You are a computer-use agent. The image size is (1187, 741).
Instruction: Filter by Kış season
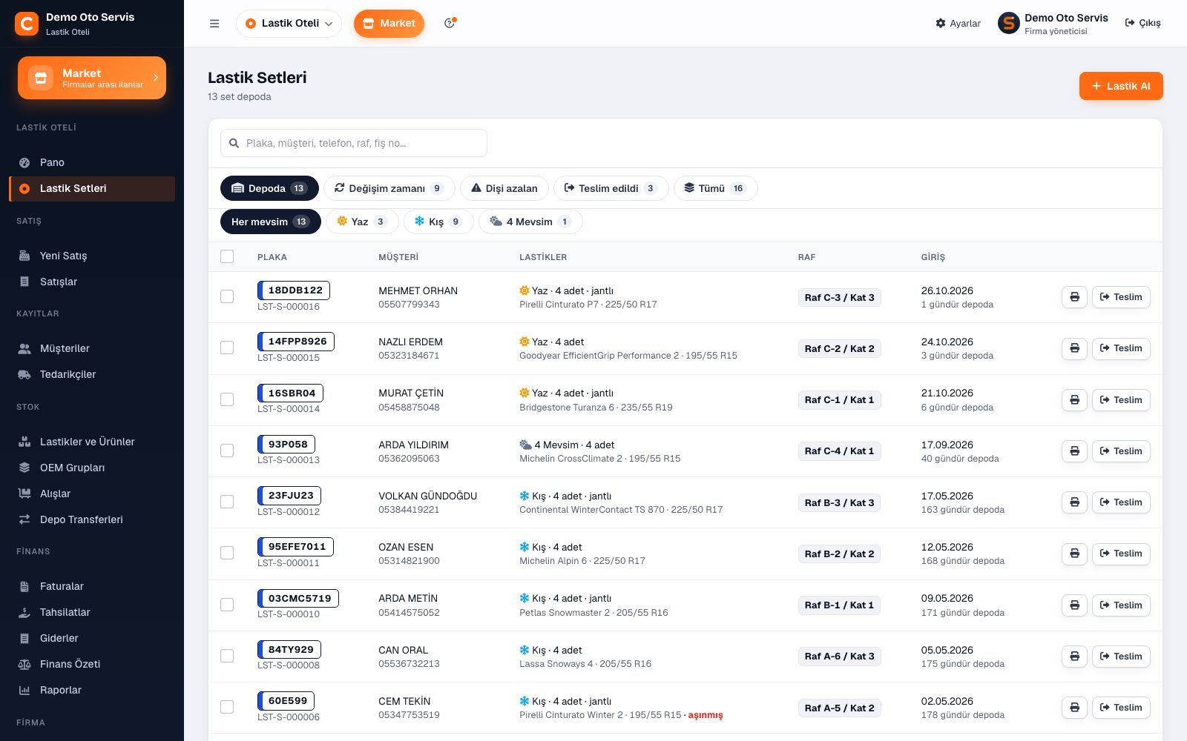[438, 222]
